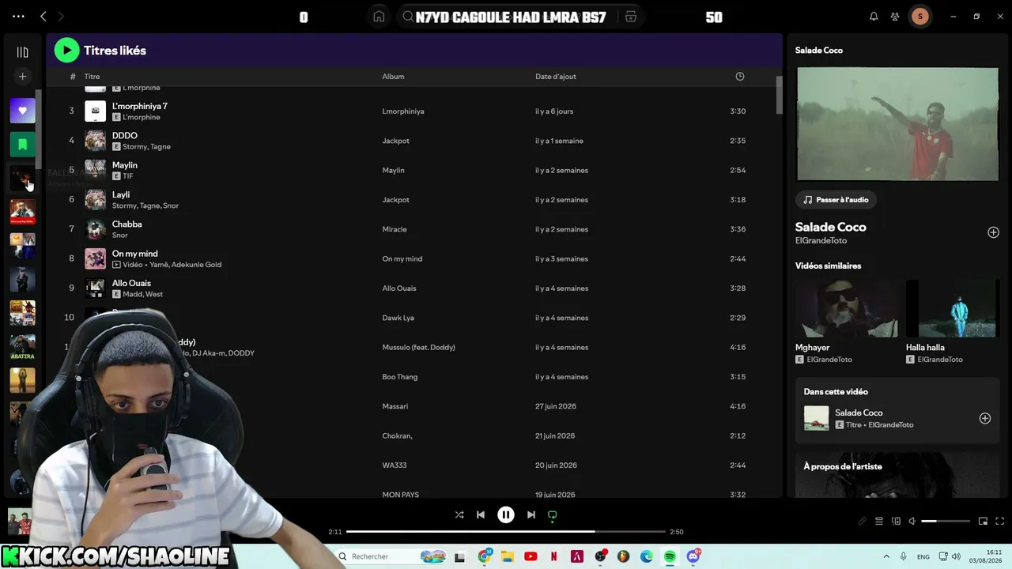Open lyrics microphone icon

click(x=862, y=521)
